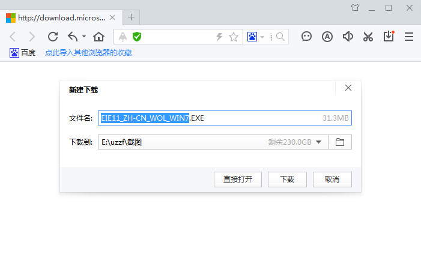Screen dimensions: 421x278
Task: Select the download.micros... tab
Action: tap(61, 17)
